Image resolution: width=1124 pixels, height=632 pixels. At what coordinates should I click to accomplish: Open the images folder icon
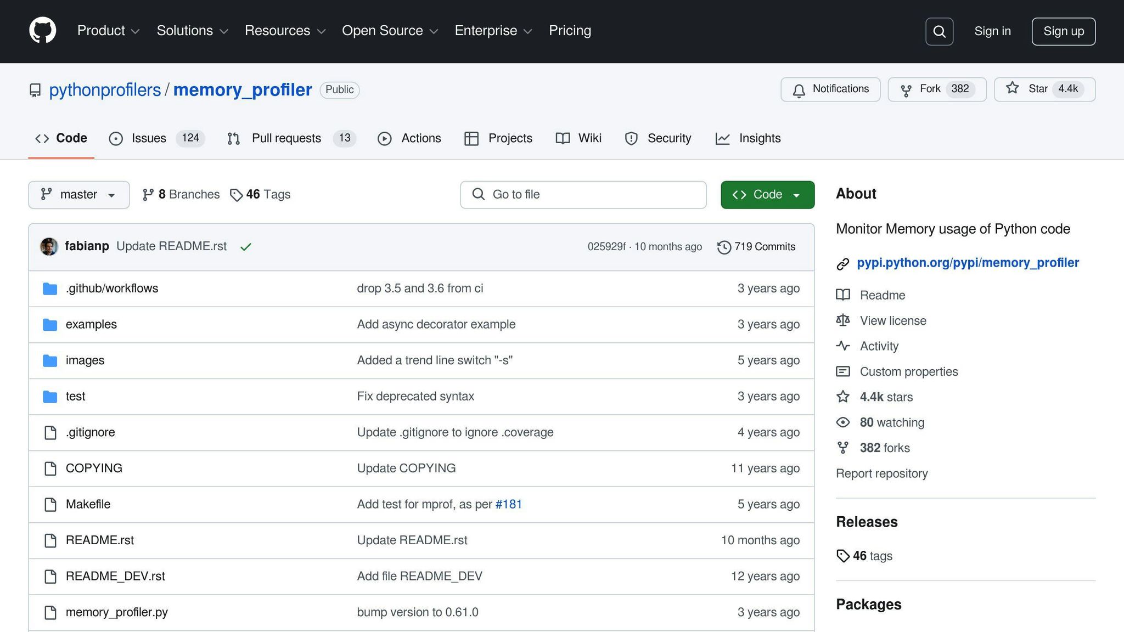pyautogui.click(x=49, y=360)
